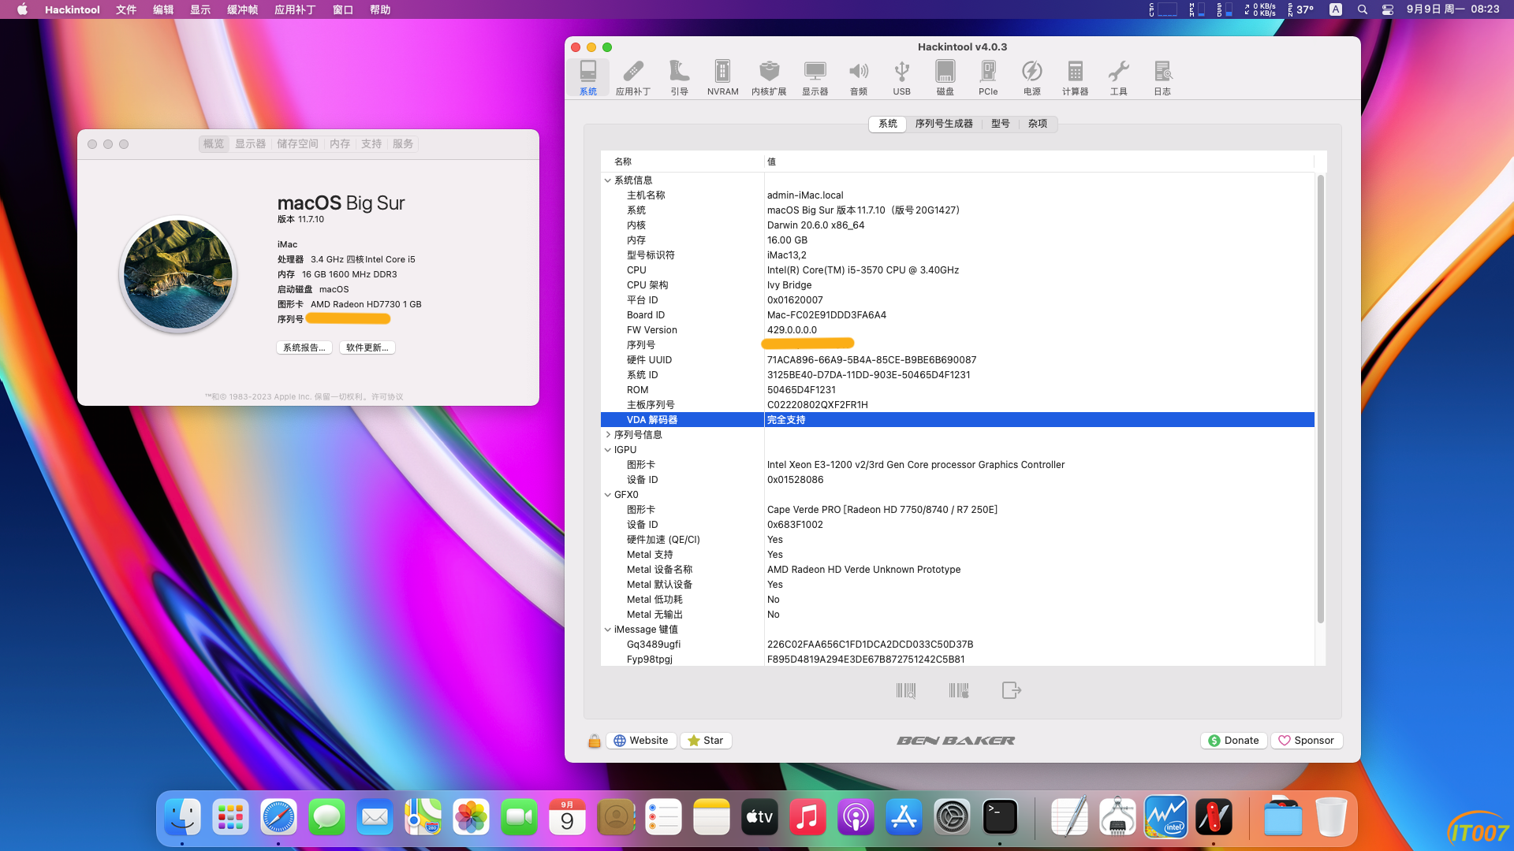Viewport: 1514px width, 851px height.
Task: Click the Sponsor button
Action: (x=1307, y=741)
